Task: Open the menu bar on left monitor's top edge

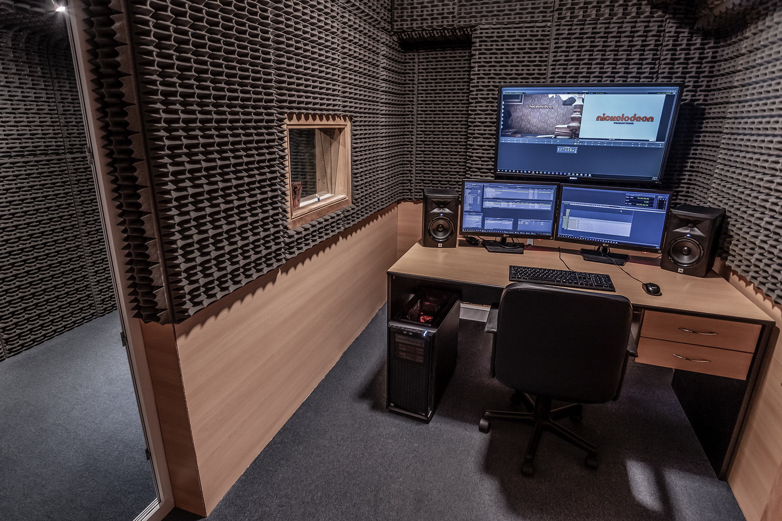Action: [477, 184]
